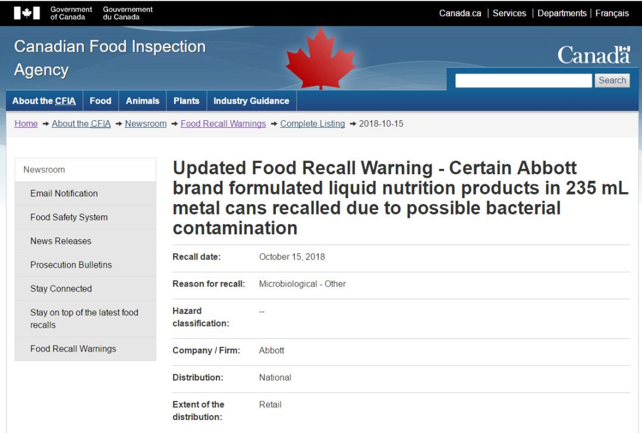Go to the Home breadcrumb link
Image resolution: width=642 pixels, height=433 pixels.
(x=26, y=124)
